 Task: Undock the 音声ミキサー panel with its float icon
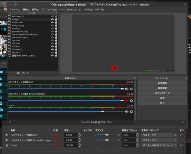(135, 78)
